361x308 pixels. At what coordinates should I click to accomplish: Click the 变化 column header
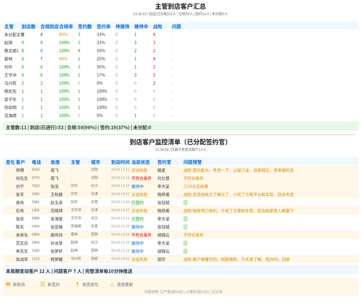[x=10, y=162]
